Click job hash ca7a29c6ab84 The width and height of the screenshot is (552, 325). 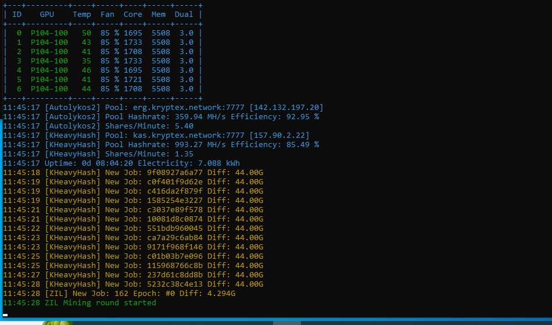coord(175,238)
